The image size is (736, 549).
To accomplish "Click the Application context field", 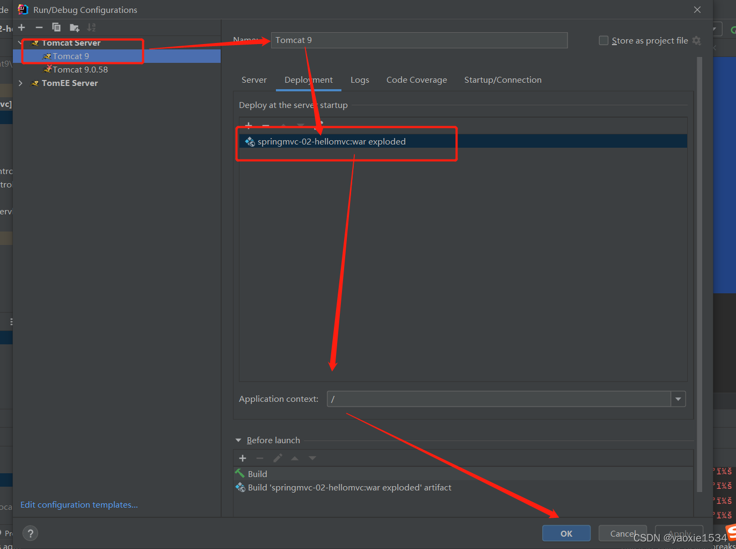I will click(499, 399).
